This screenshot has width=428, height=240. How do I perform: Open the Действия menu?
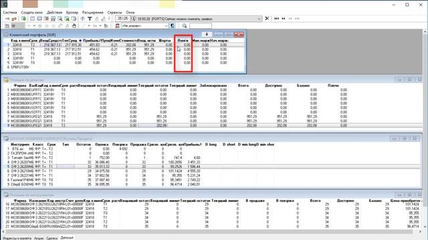click(54, 12)
